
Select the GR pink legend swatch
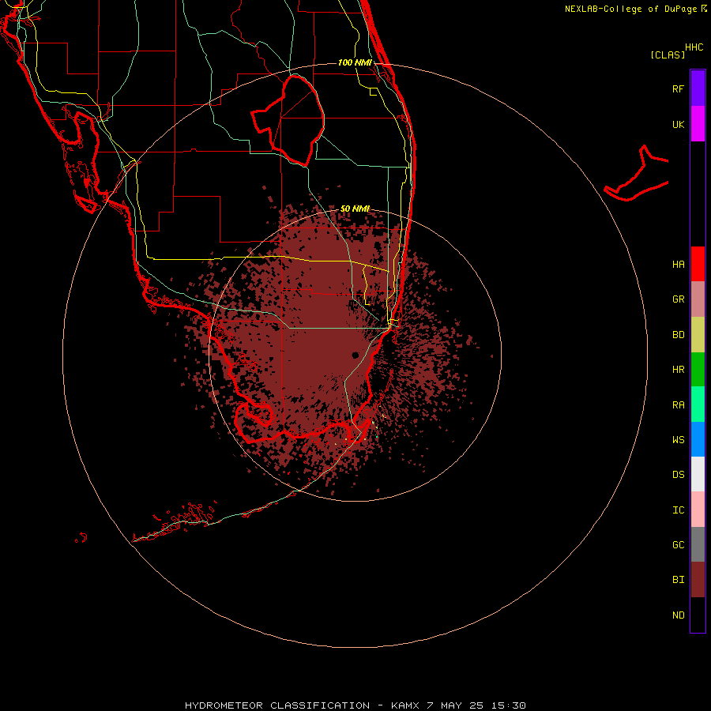click(698, 299)
